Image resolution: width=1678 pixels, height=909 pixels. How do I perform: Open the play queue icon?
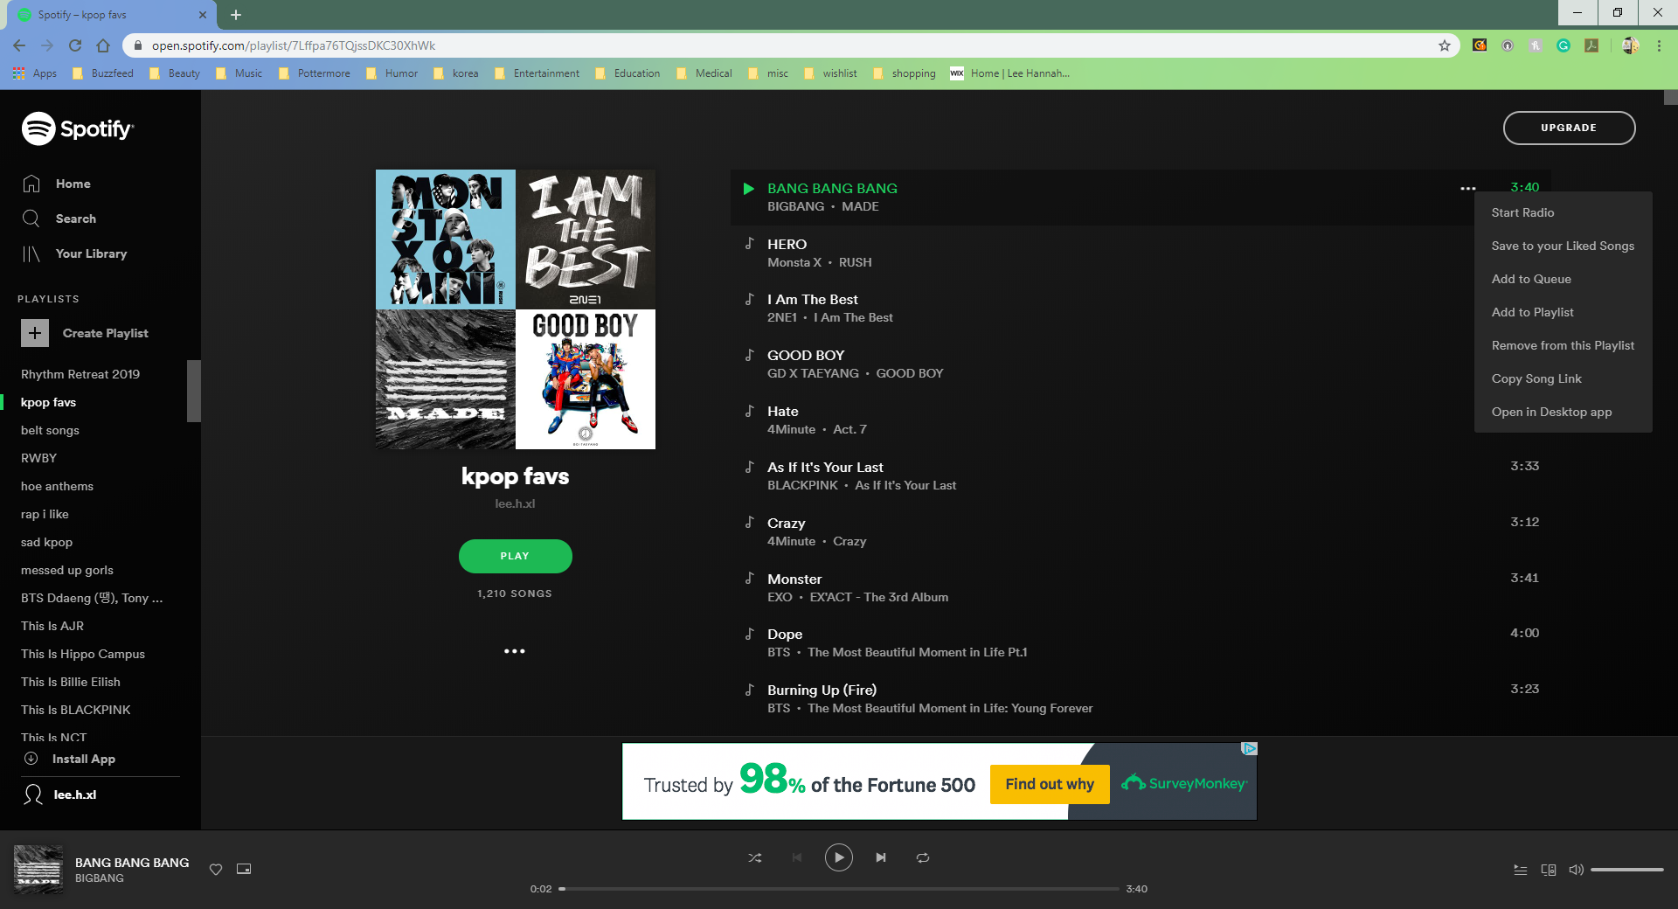(x=1521, y=870)
